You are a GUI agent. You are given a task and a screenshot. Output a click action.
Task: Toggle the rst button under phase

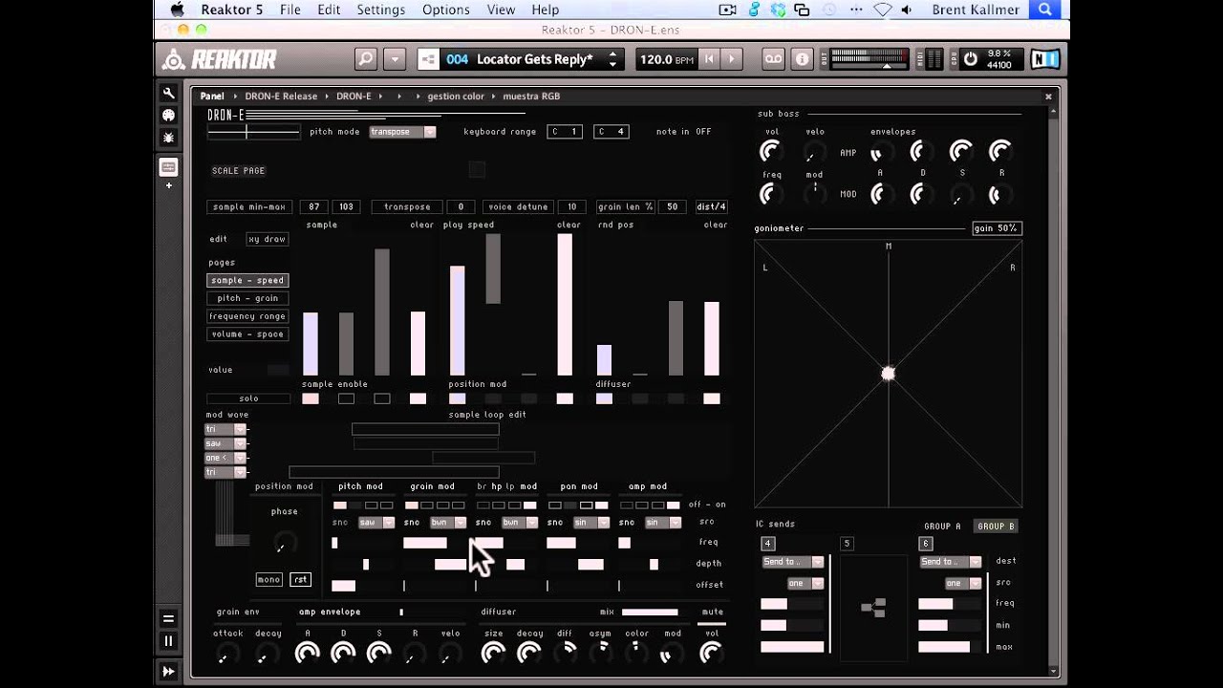point(300,580)
